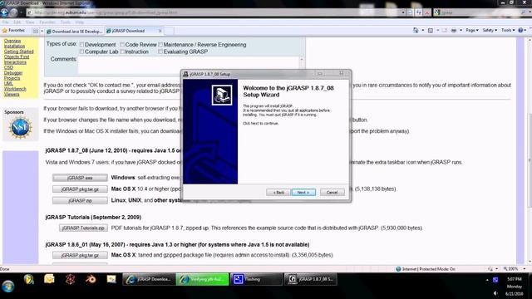Open the Workbench sidebar link
532x299 pixels.
click(x=15, y=89)
